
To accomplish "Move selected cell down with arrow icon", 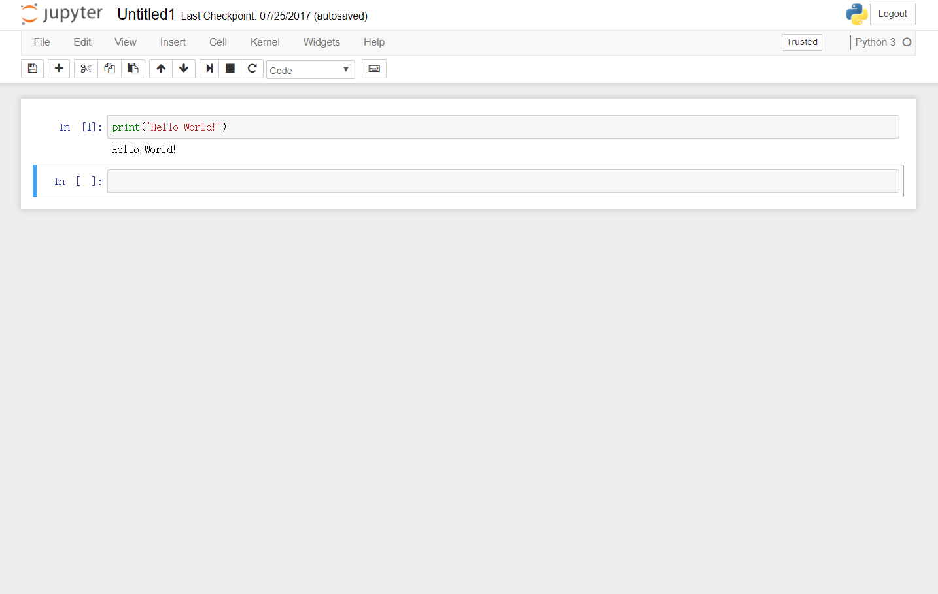I will tap(184, 69).
